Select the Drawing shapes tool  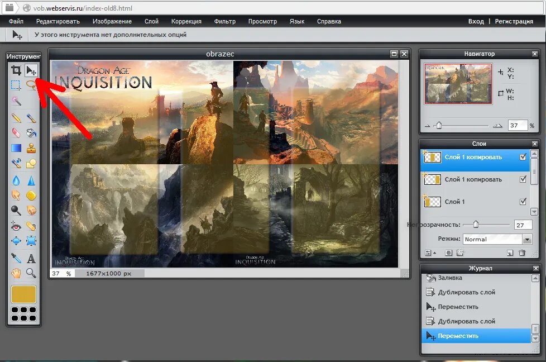pos(31,163)
